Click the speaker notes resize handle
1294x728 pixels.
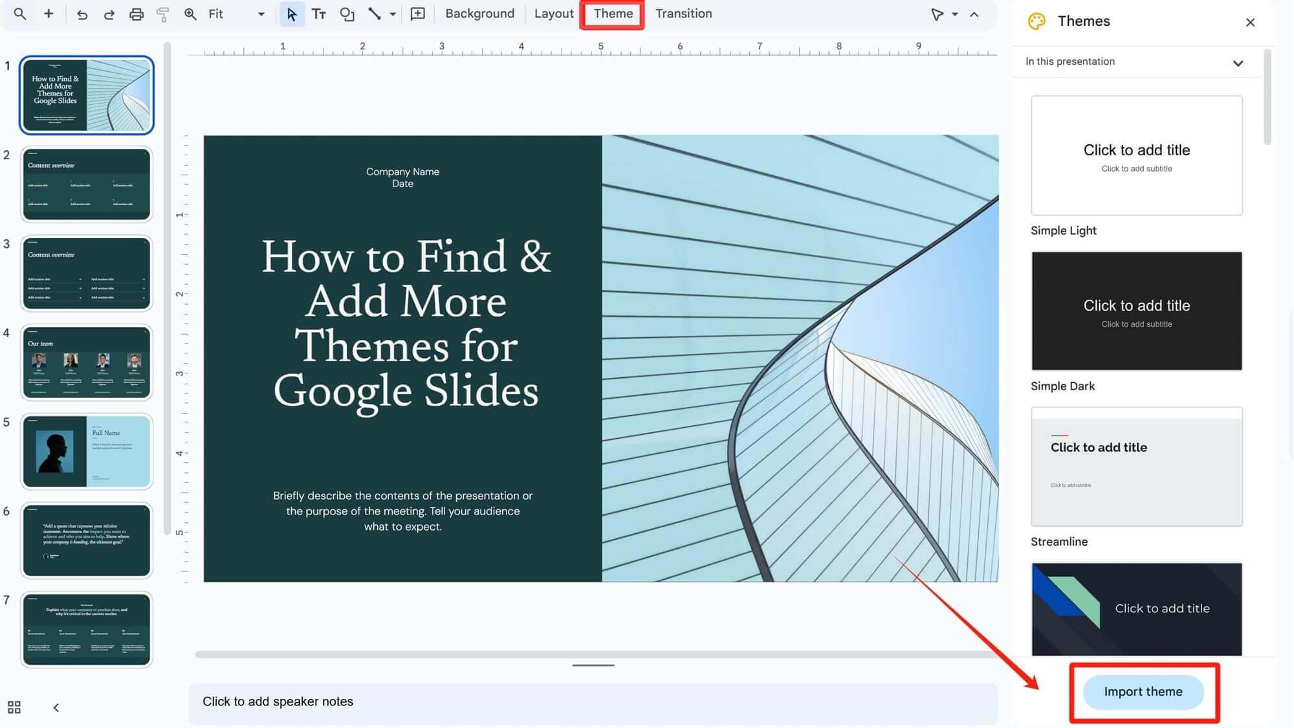[x=593, y=665]
